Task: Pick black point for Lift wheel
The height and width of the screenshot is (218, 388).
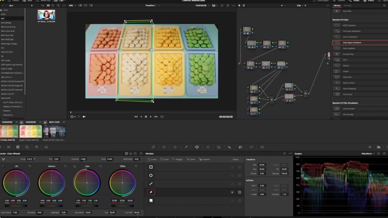Action: click(3, 167)
